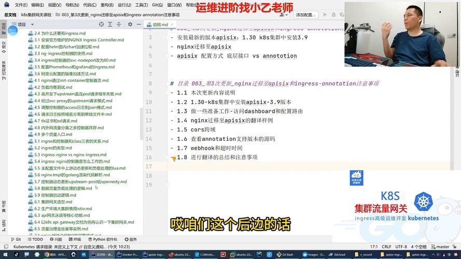The width and height of the screenshot is (461, 259).
Task: Click editor line 1.5 cors跨域
Action: (196, 129)
